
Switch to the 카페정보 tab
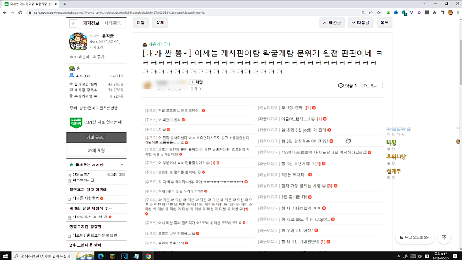pyautogui.click(x=91, y=23)
